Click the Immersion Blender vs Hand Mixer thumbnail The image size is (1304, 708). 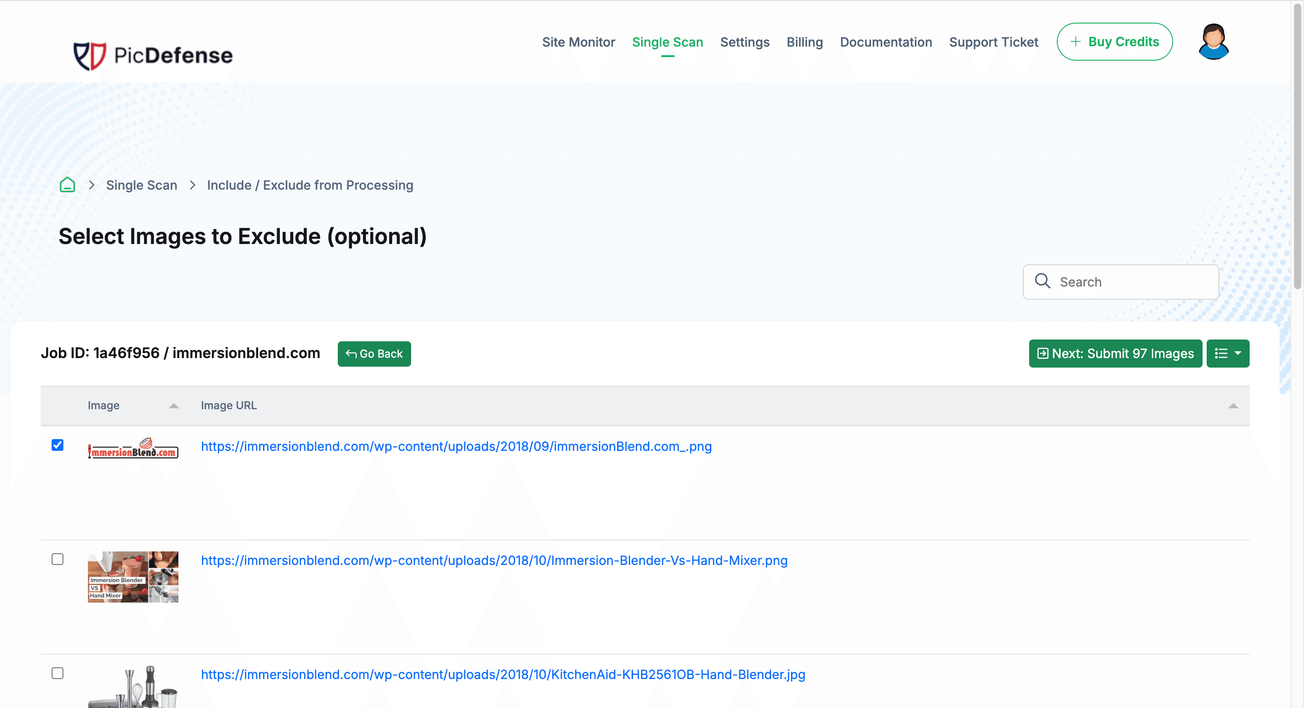(133, 576)
